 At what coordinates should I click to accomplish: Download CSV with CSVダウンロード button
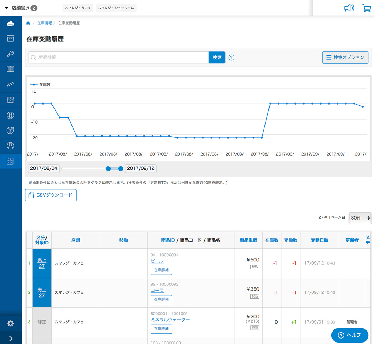point(51,195)
